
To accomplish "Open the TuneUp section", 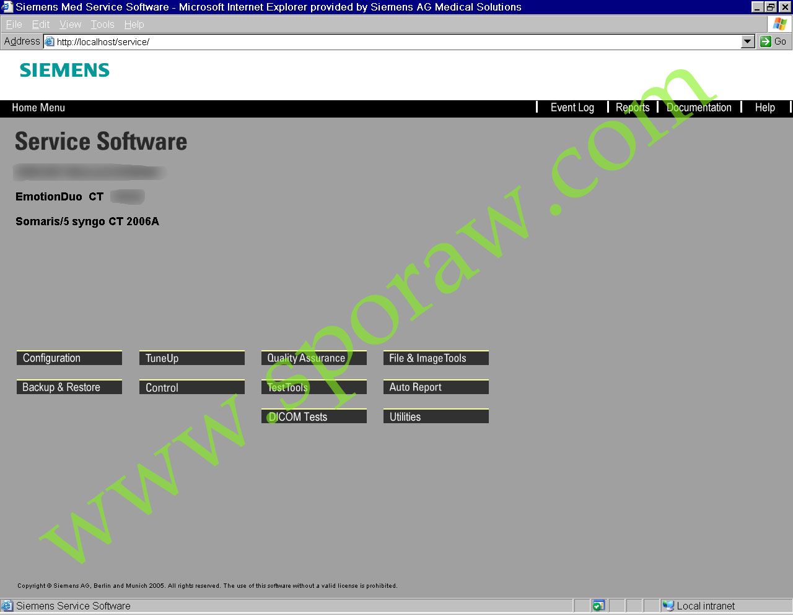I will (191, 358).
